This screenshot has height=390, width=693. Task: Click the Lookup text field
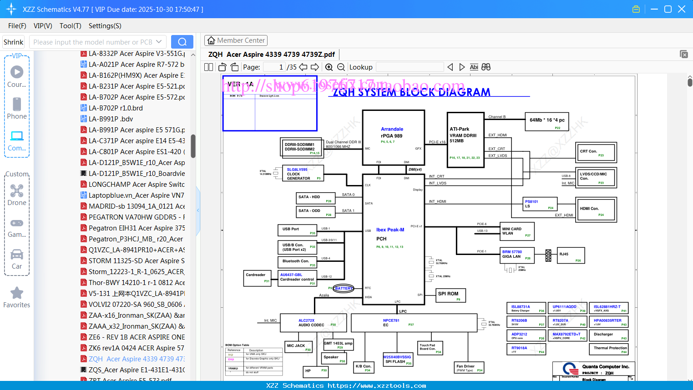(x=410, y=67)
